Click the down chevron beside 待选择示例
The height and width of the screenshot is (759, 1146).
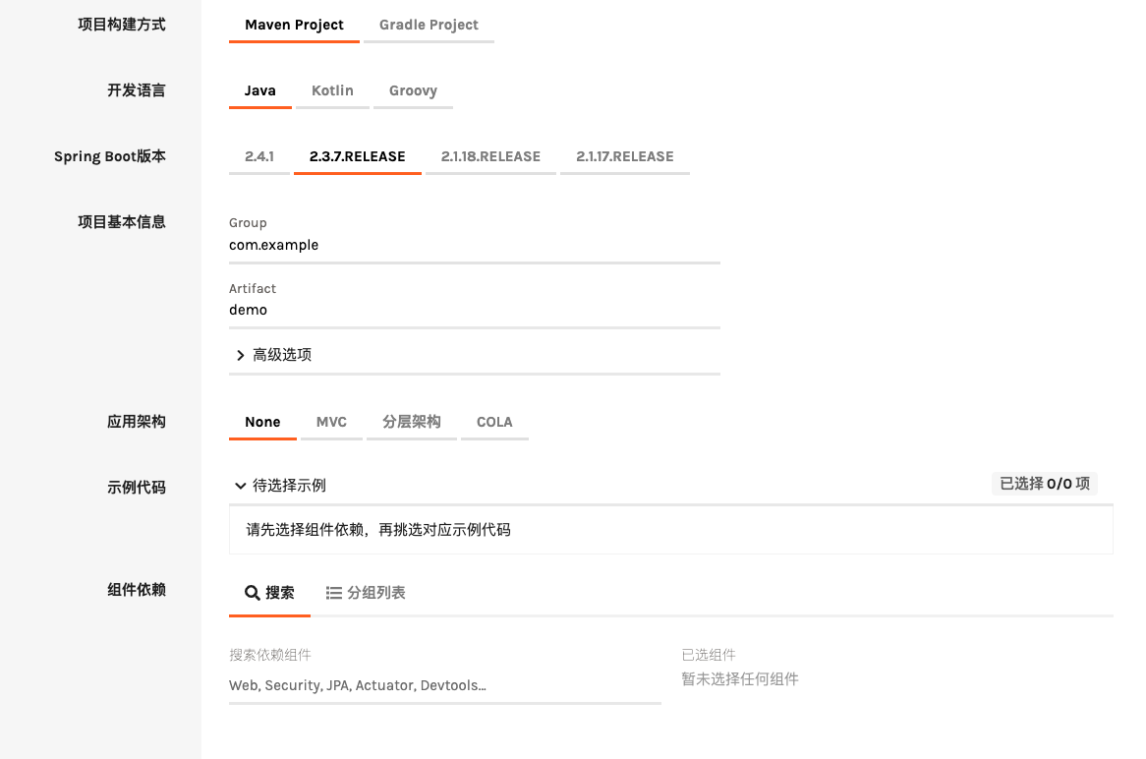(x=241, y=486)
